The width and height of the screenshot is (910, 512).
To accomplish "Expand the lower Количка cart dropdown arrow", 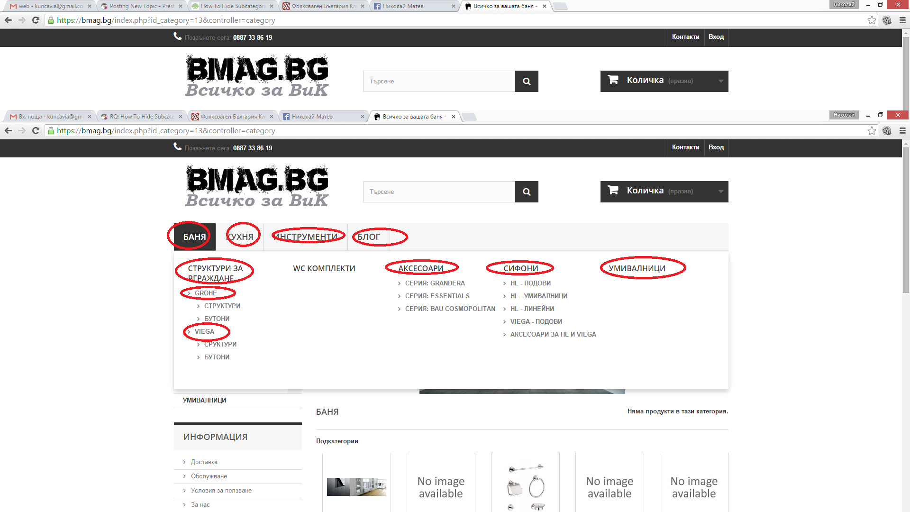I will coord(720,192).
